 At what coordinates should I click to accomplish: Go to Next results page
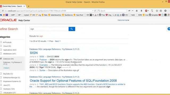58,41
